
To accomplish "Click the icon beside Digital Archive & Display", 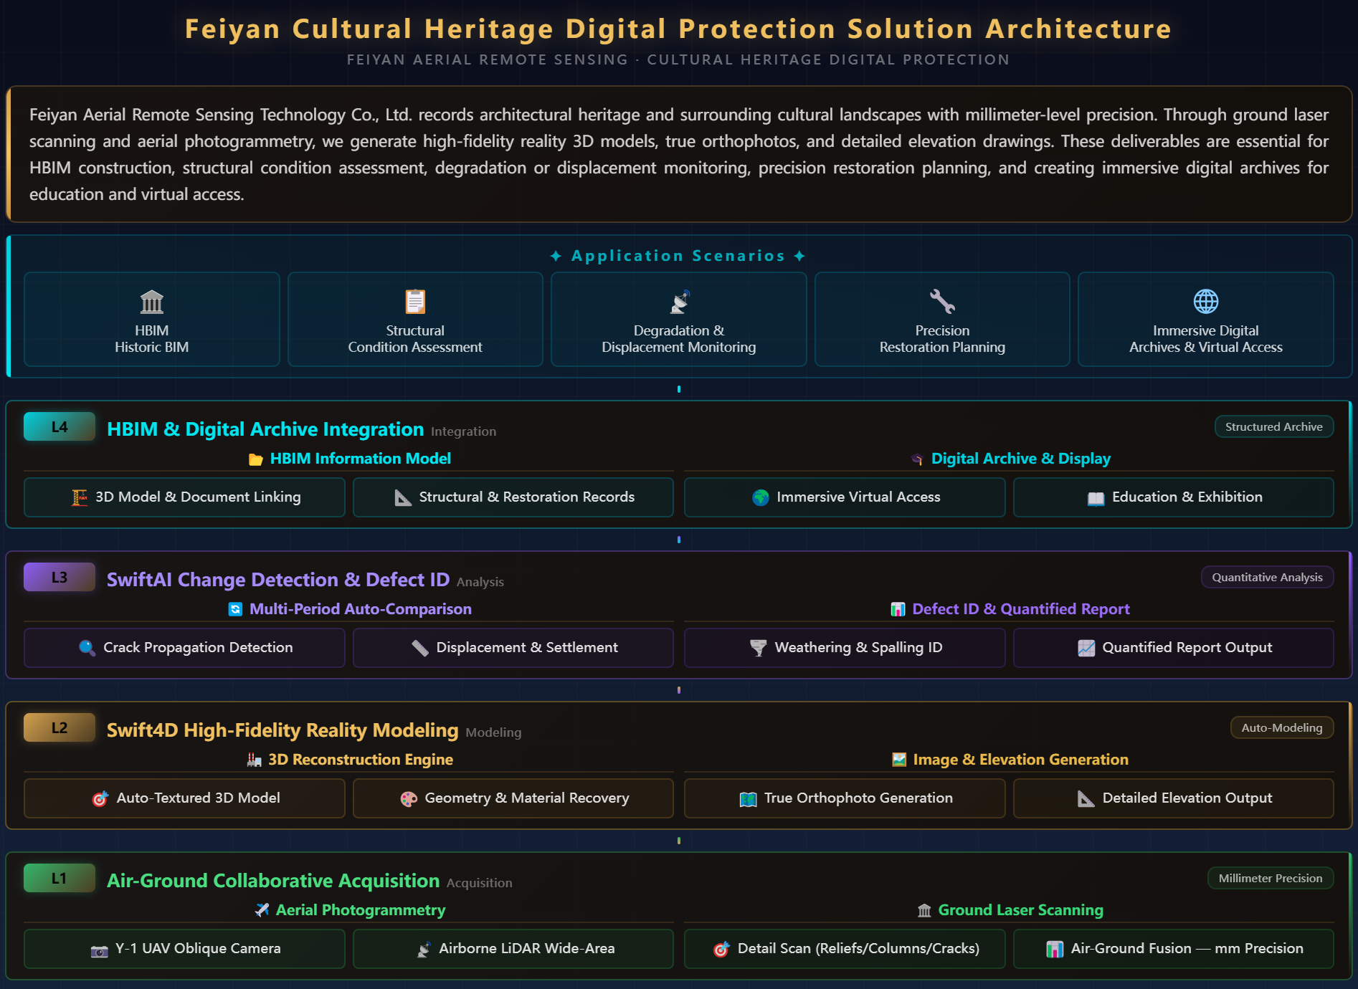I will [x=917, y=459].
